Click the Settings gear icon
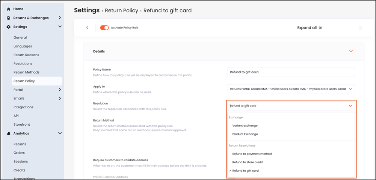This screenshot has width=376, height=180. point(9,27)
